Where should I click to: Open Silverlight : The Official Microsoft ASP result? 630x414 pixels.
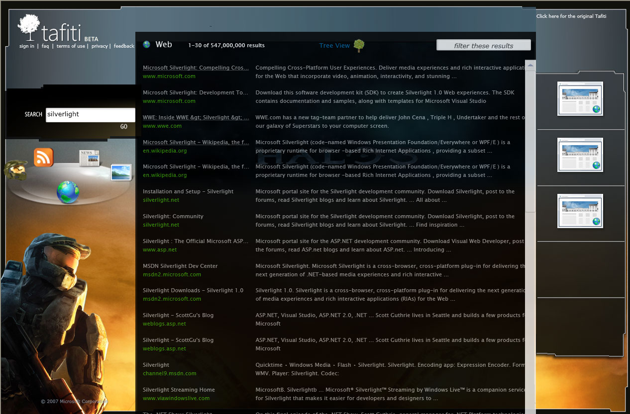196,242
